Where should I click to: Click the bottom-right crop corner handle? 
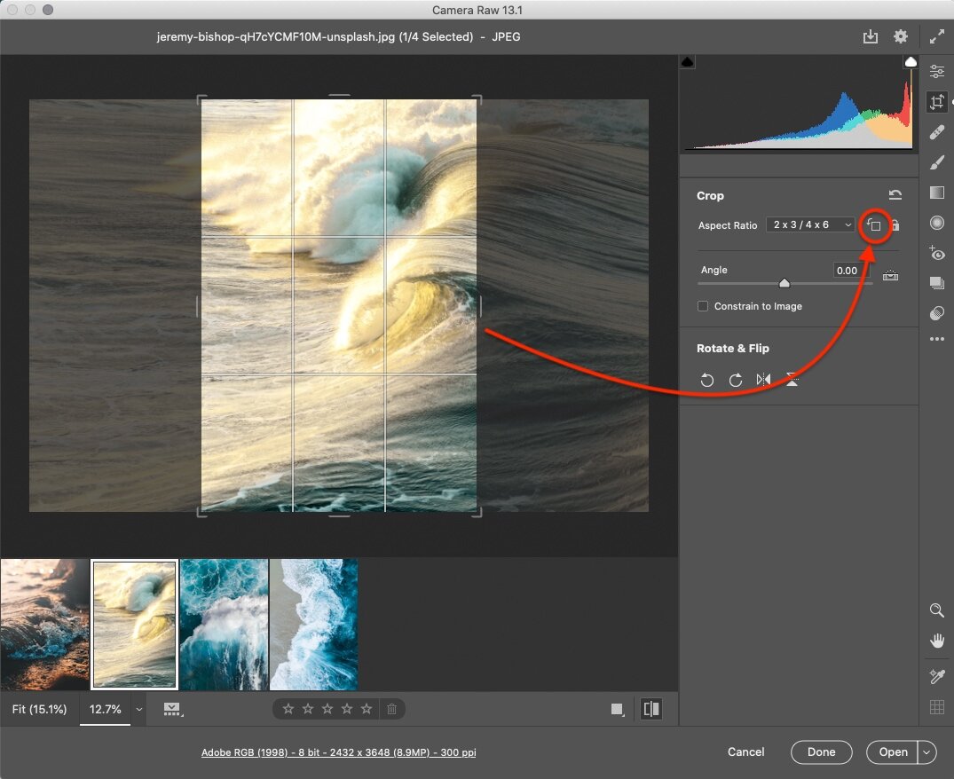[x=477, y=512]
